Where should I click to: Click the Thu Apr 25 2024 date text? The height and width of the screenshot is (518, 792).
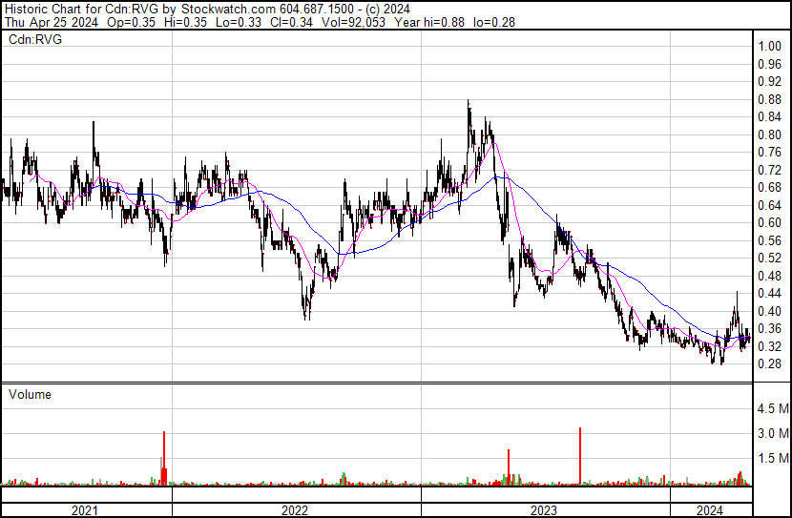[x=52, y=22]
